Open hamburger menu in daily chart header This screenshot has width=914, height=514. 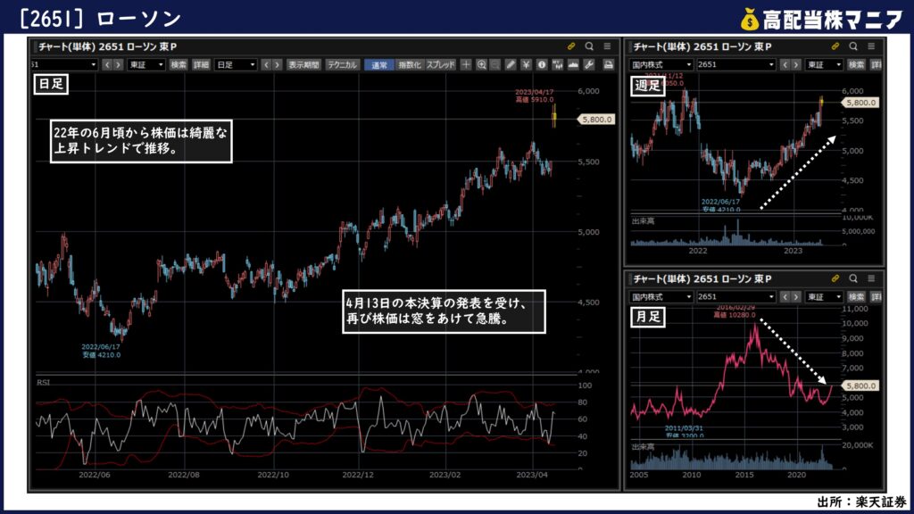pyautogui.click(x=607, y=46)
